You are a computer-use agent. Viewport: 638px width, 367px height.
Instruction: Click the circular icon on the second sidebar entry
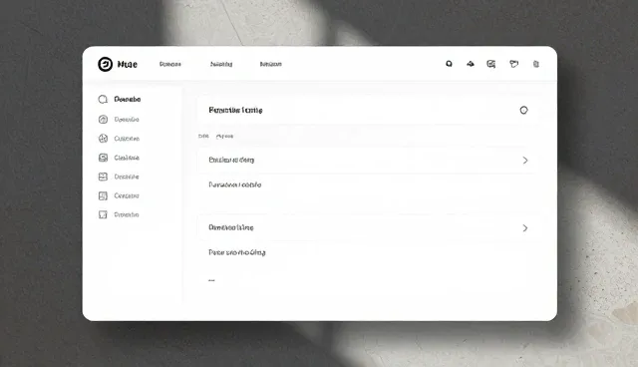(x=103, y=120)
